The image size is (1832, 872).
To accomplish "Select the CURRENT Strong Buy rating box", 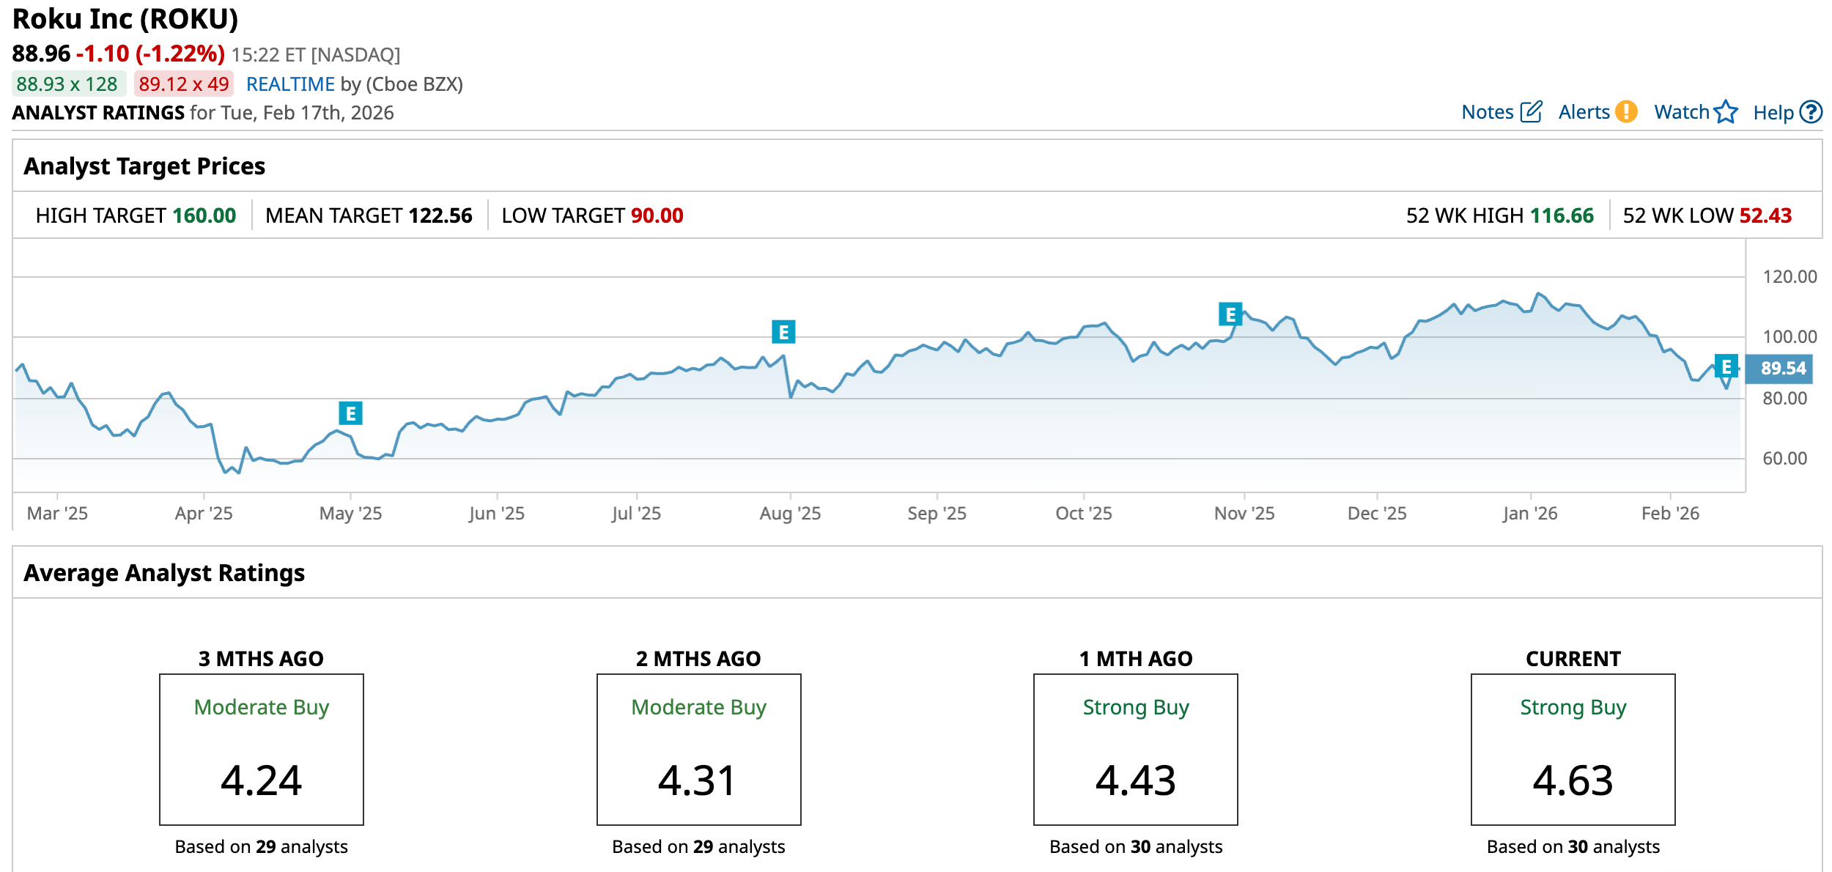I will pos(1573,749).
